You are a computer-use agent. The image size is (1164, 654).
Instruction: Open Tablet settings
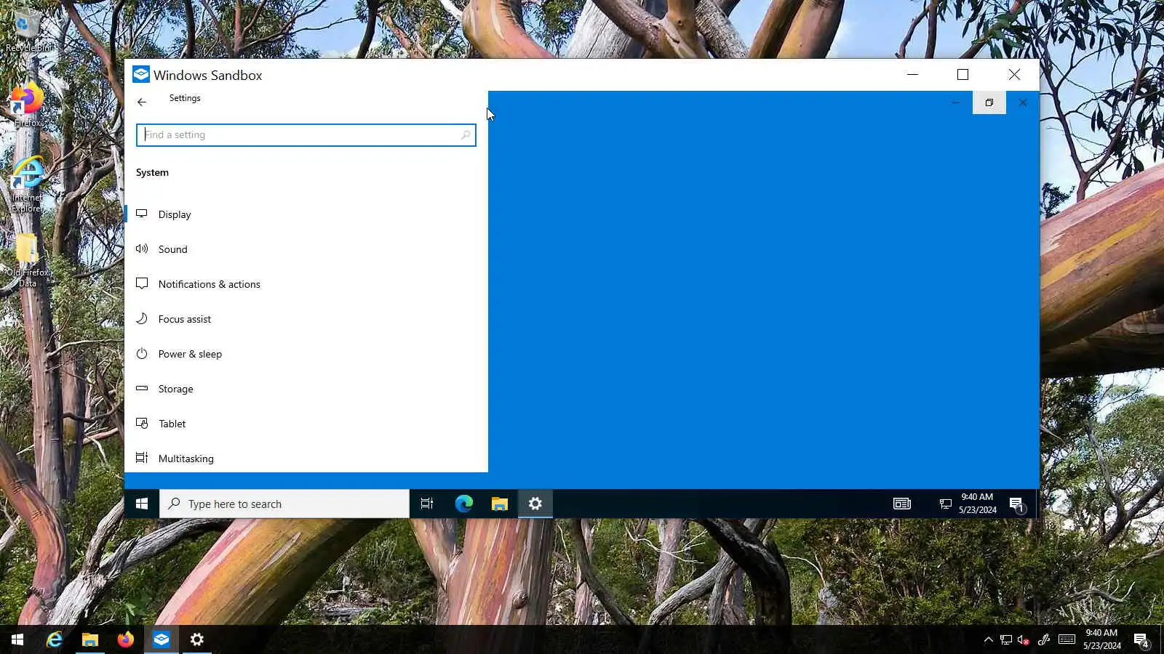(x=306, y=424)
